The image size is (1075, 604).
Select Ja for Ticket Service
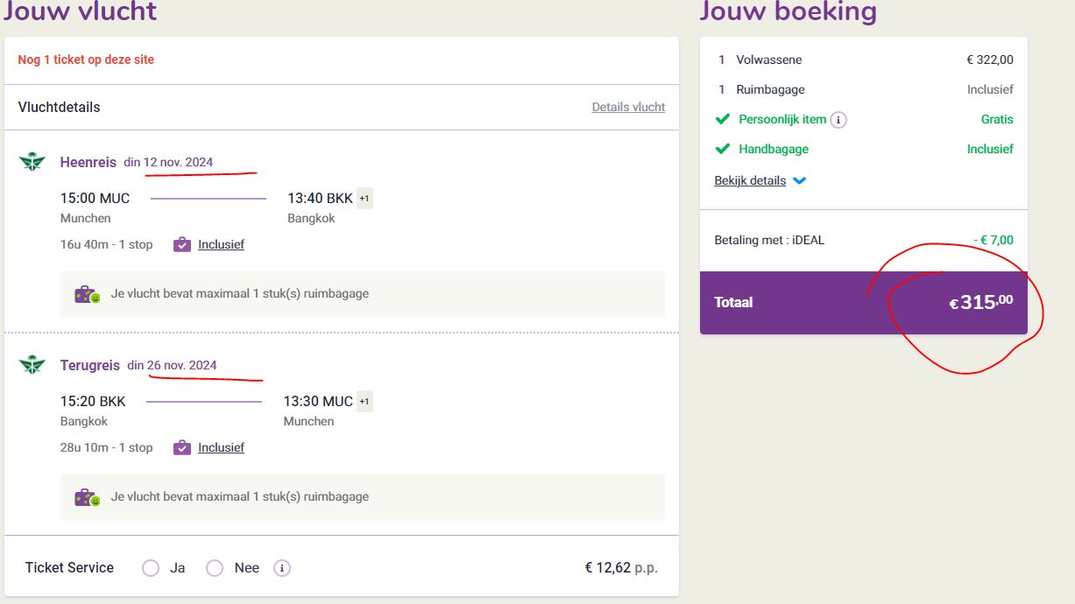pos(151,568)
